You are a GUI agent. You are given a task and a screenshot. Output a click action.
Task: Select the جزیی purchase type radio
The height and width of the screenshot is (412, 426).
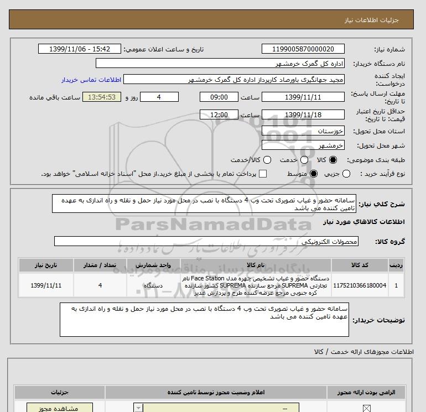click(346, 174)
